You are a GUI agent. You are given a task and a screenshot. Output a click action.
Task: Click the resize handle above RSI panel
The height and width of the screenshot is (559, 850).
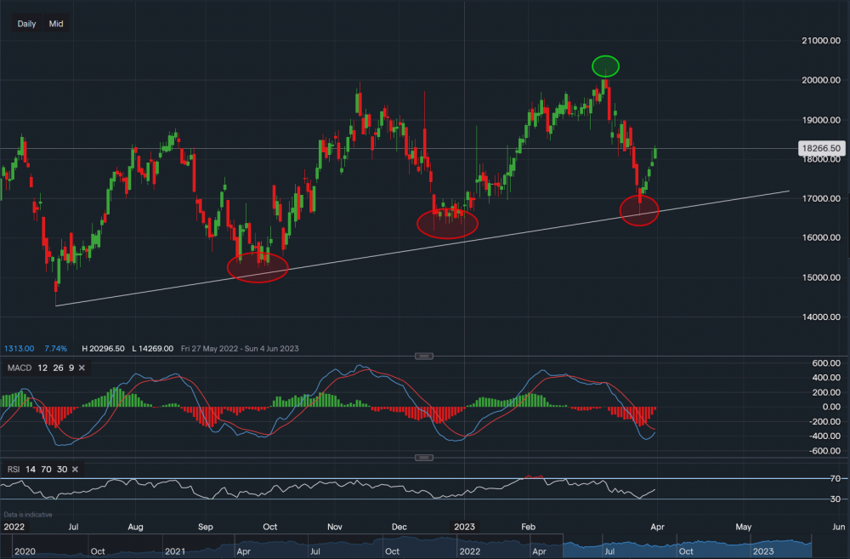(424, 458)
